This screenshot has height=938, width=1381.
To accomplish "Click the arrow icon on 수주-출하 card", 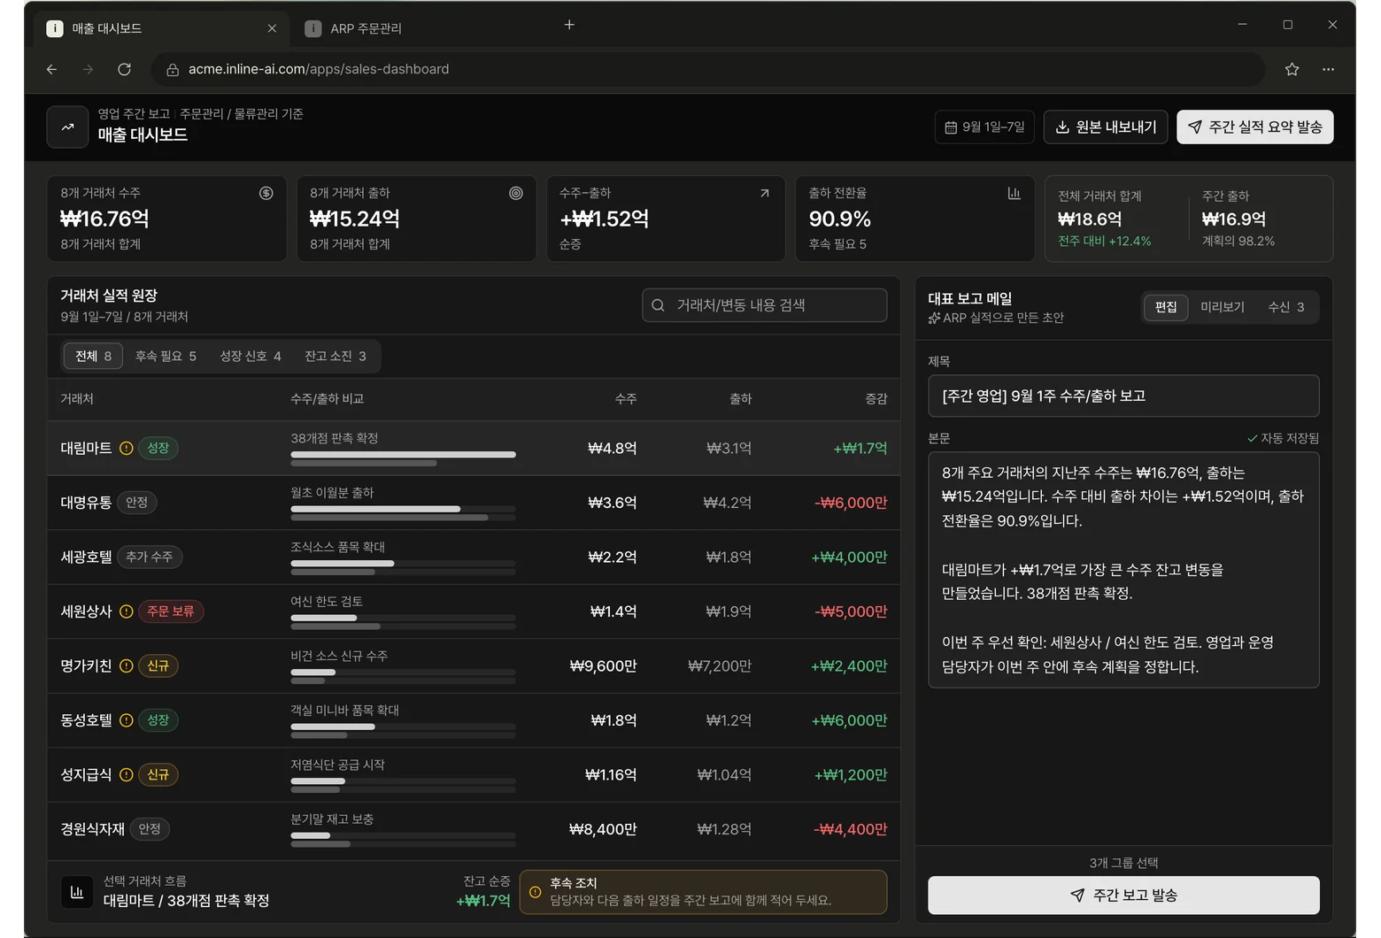I will 765,193.
